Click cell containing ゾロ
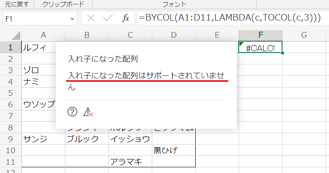The image size is (329, 173). 39,70
